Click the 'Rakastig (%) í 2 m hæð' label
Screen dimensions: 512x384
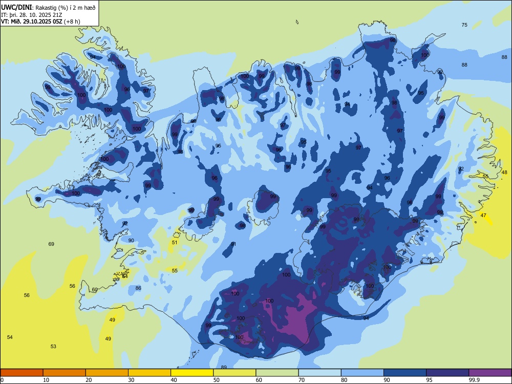[x=66, y=8]
